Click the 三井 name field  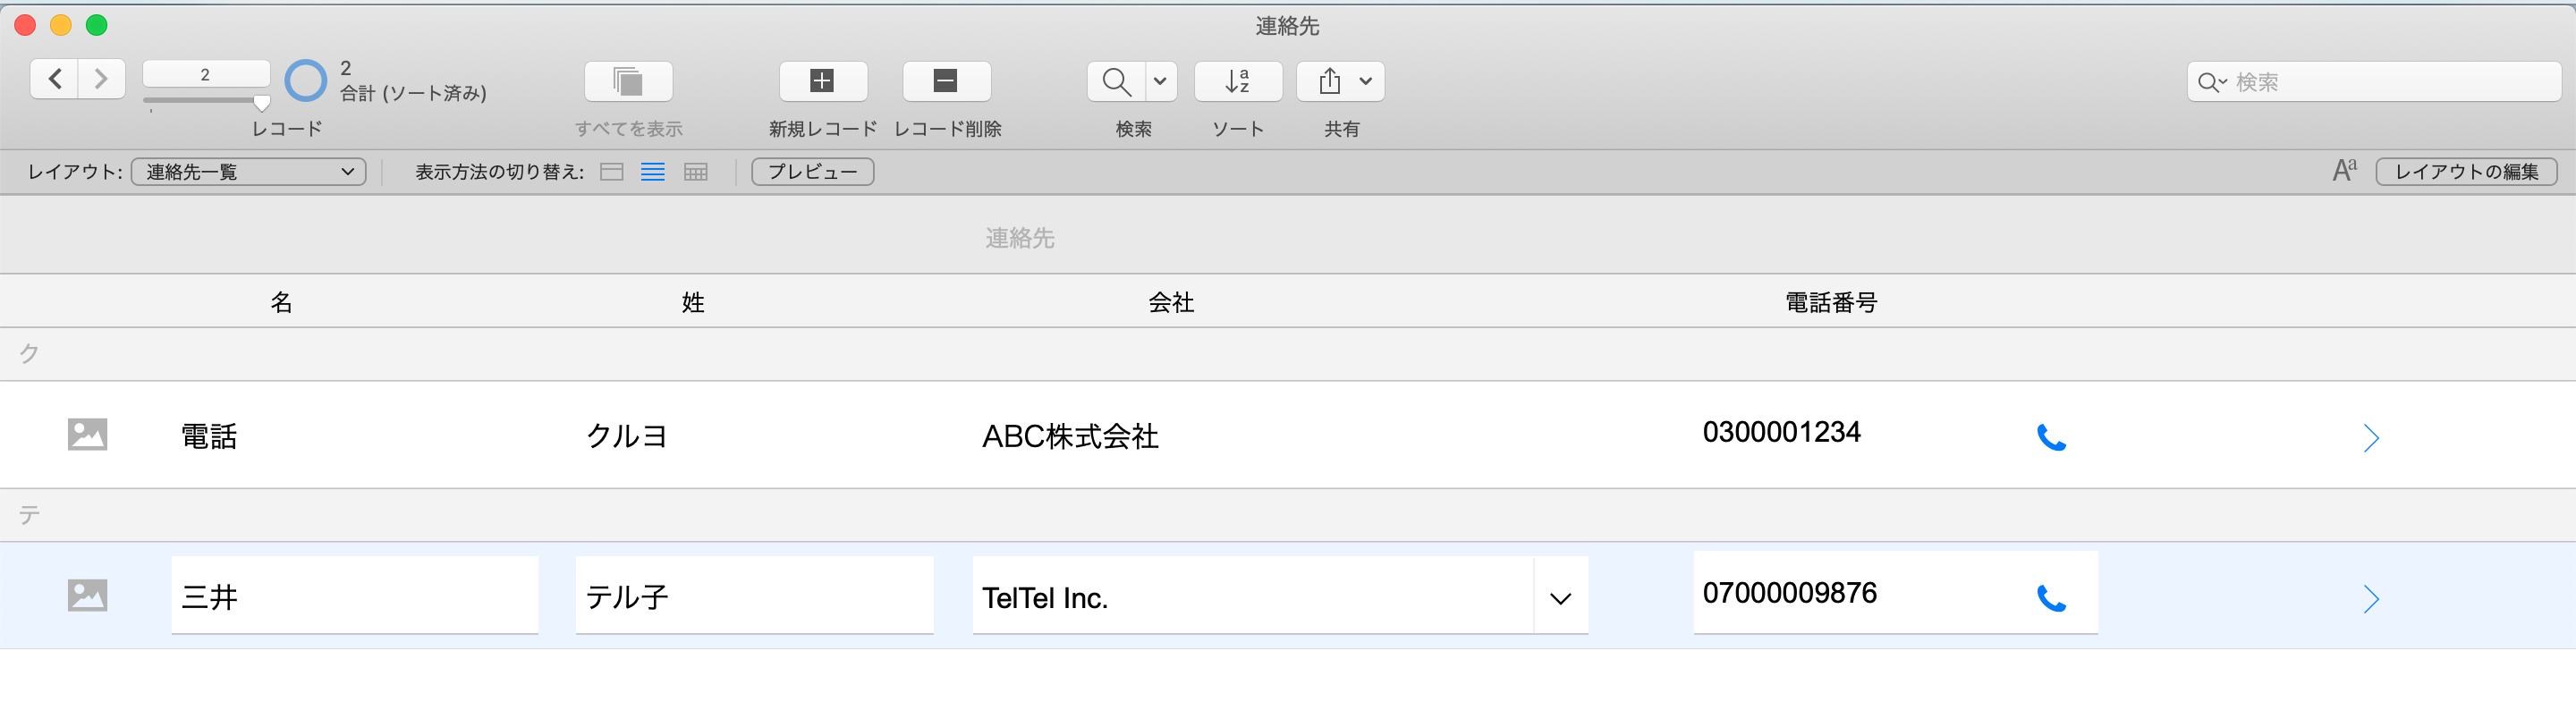click(355, 595)
